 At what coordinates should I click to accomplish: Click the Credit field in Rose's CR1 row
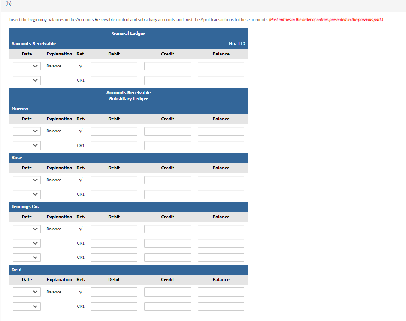pyautogui.click(x=167, y=194)
